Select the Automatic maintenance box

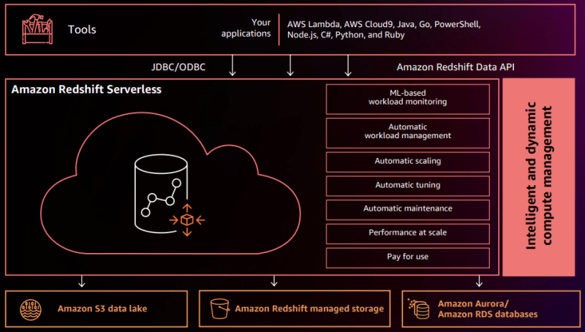coord(408,210)
